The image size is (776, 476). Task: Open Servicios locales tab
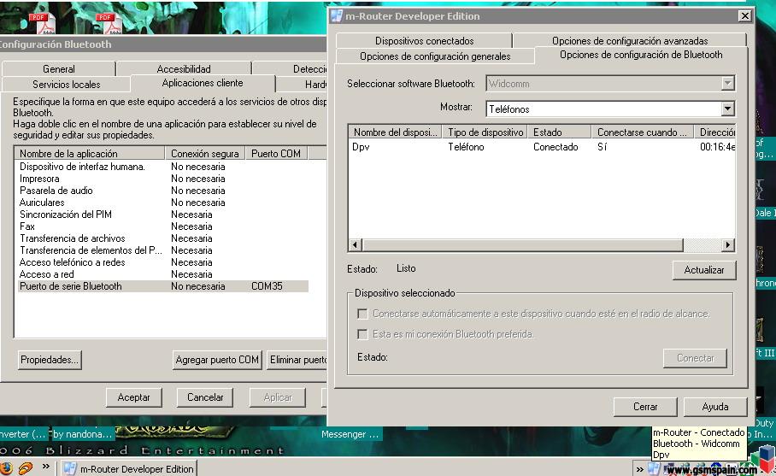(67, 84)
